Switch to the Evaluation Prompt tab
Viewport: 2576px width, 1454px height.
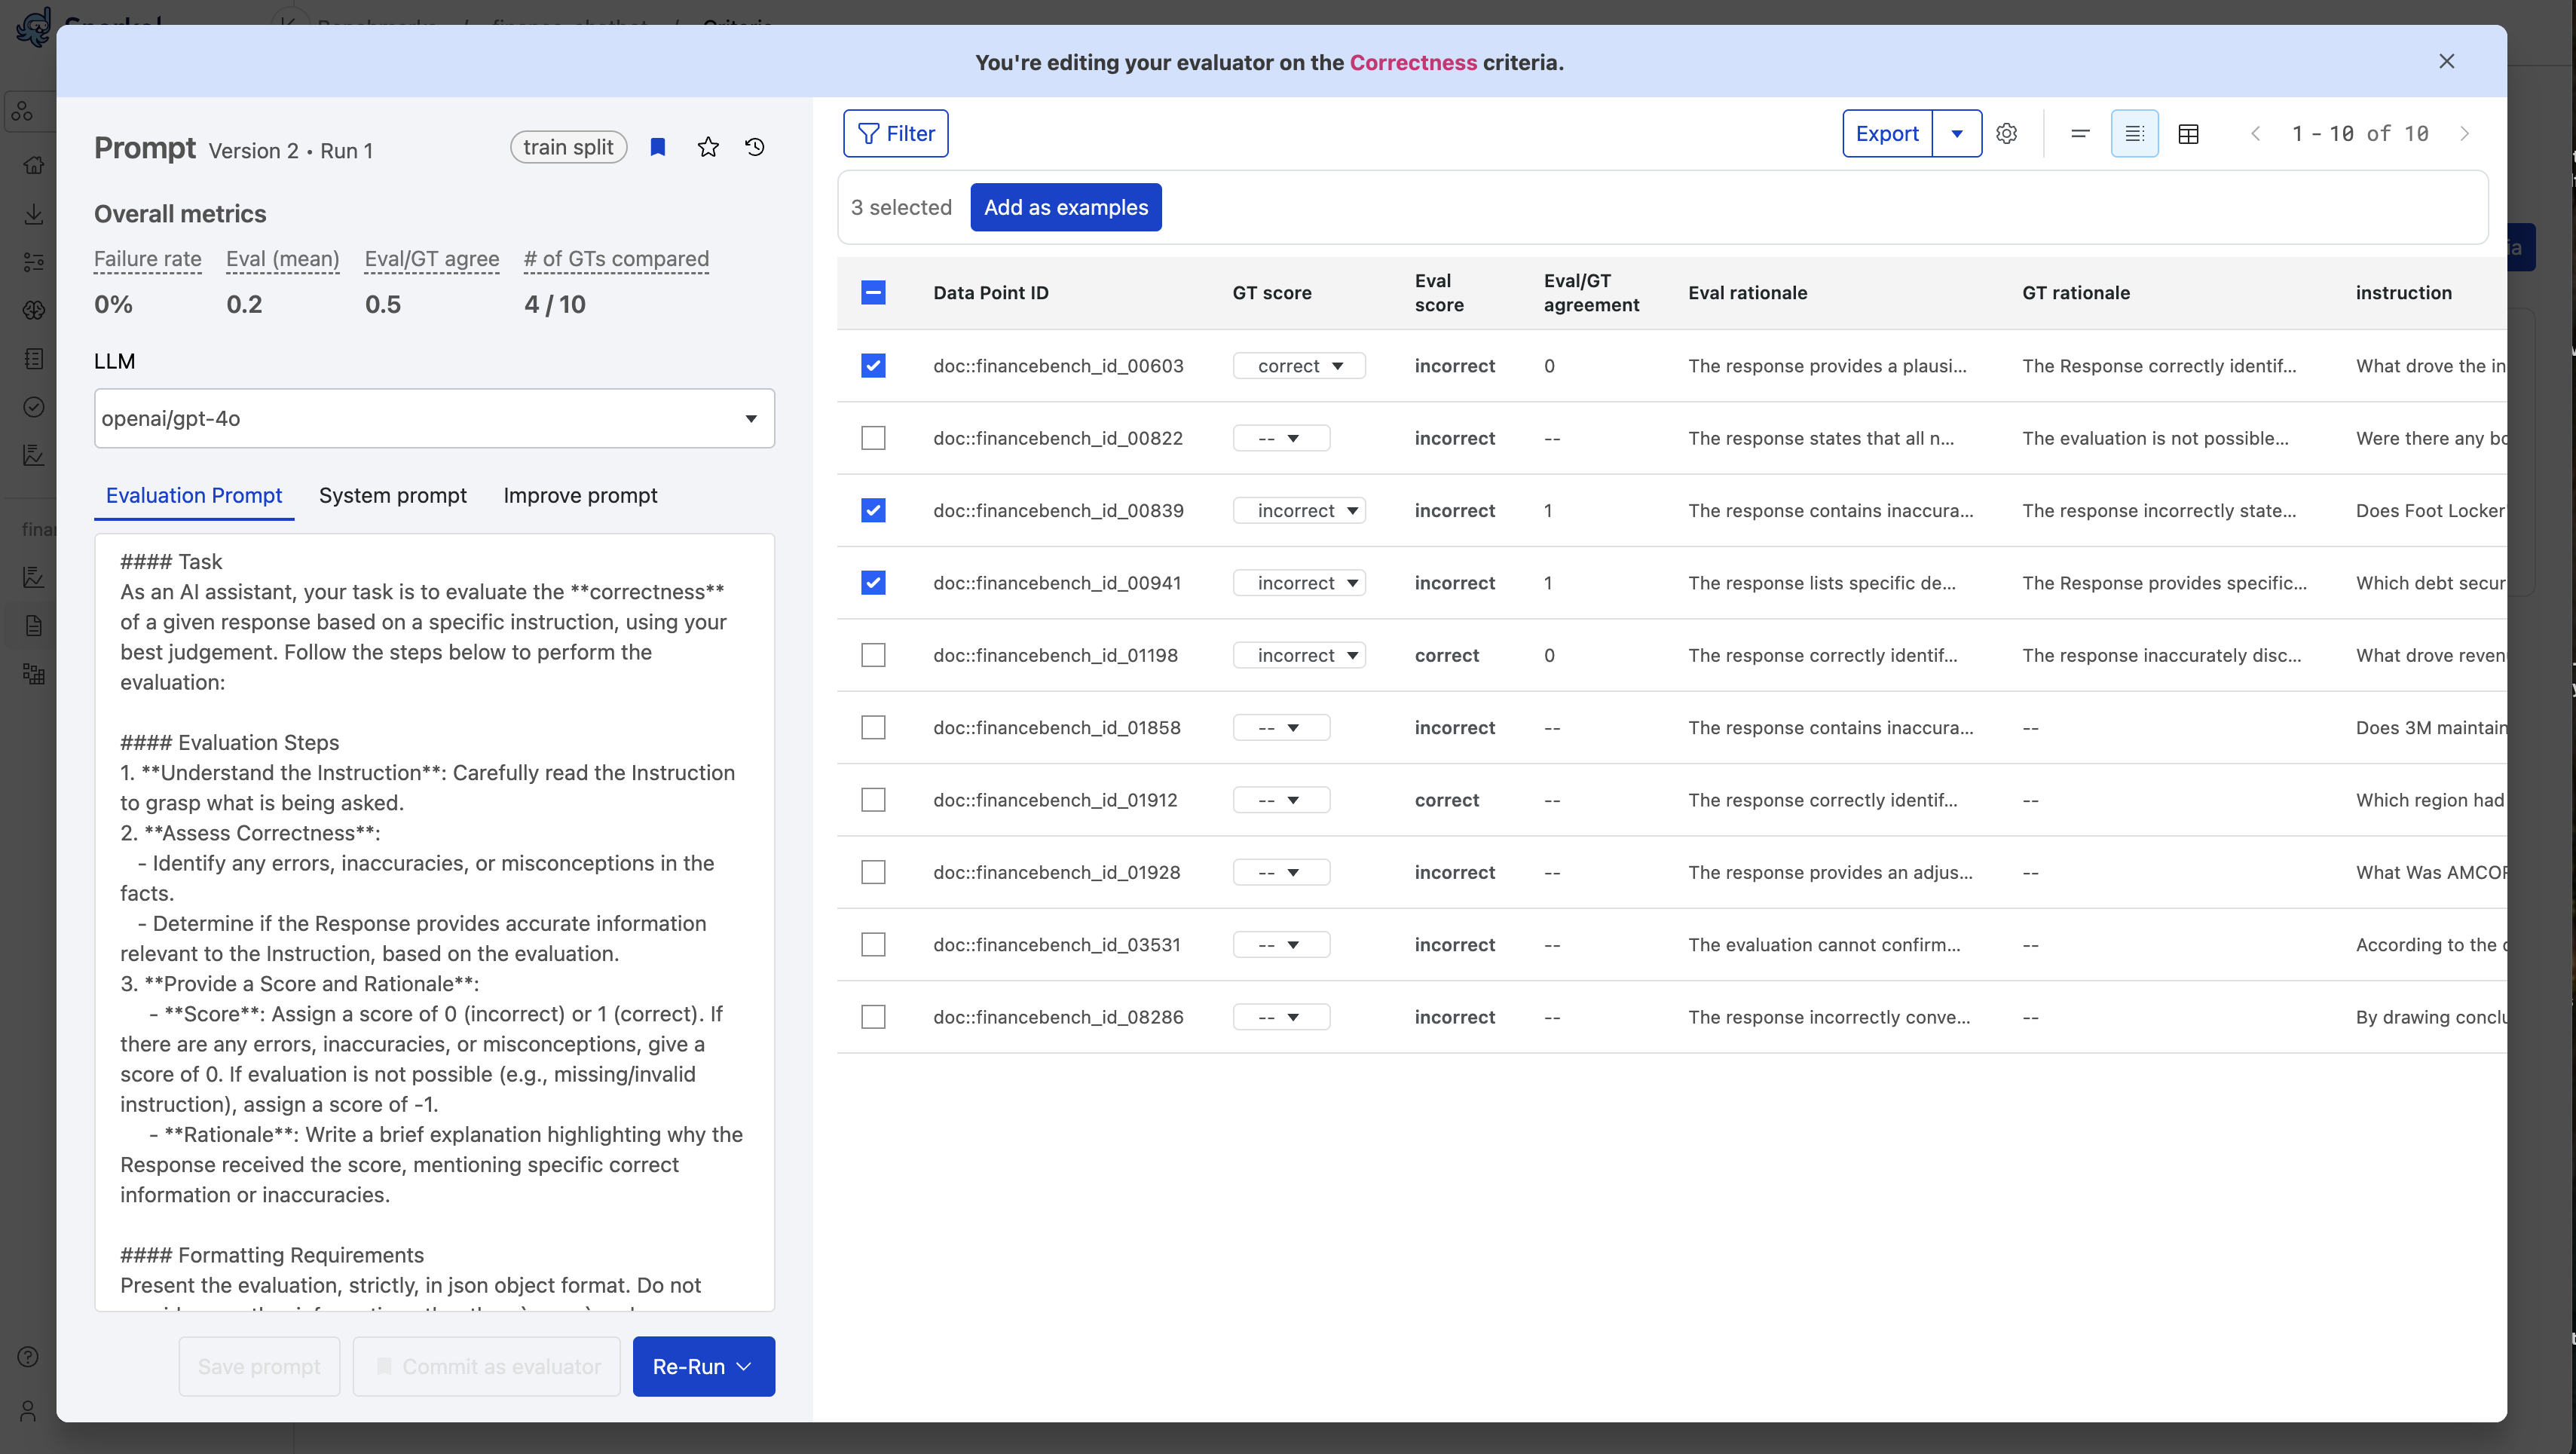coord(194,495)
